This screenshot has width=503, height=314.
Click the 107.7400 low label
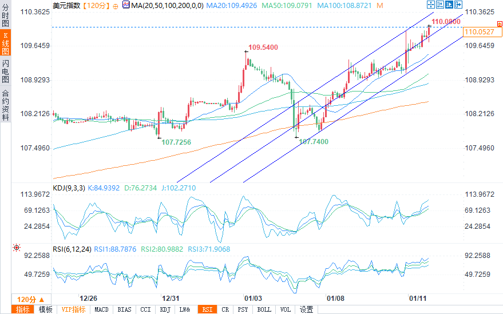pos(314,142)
